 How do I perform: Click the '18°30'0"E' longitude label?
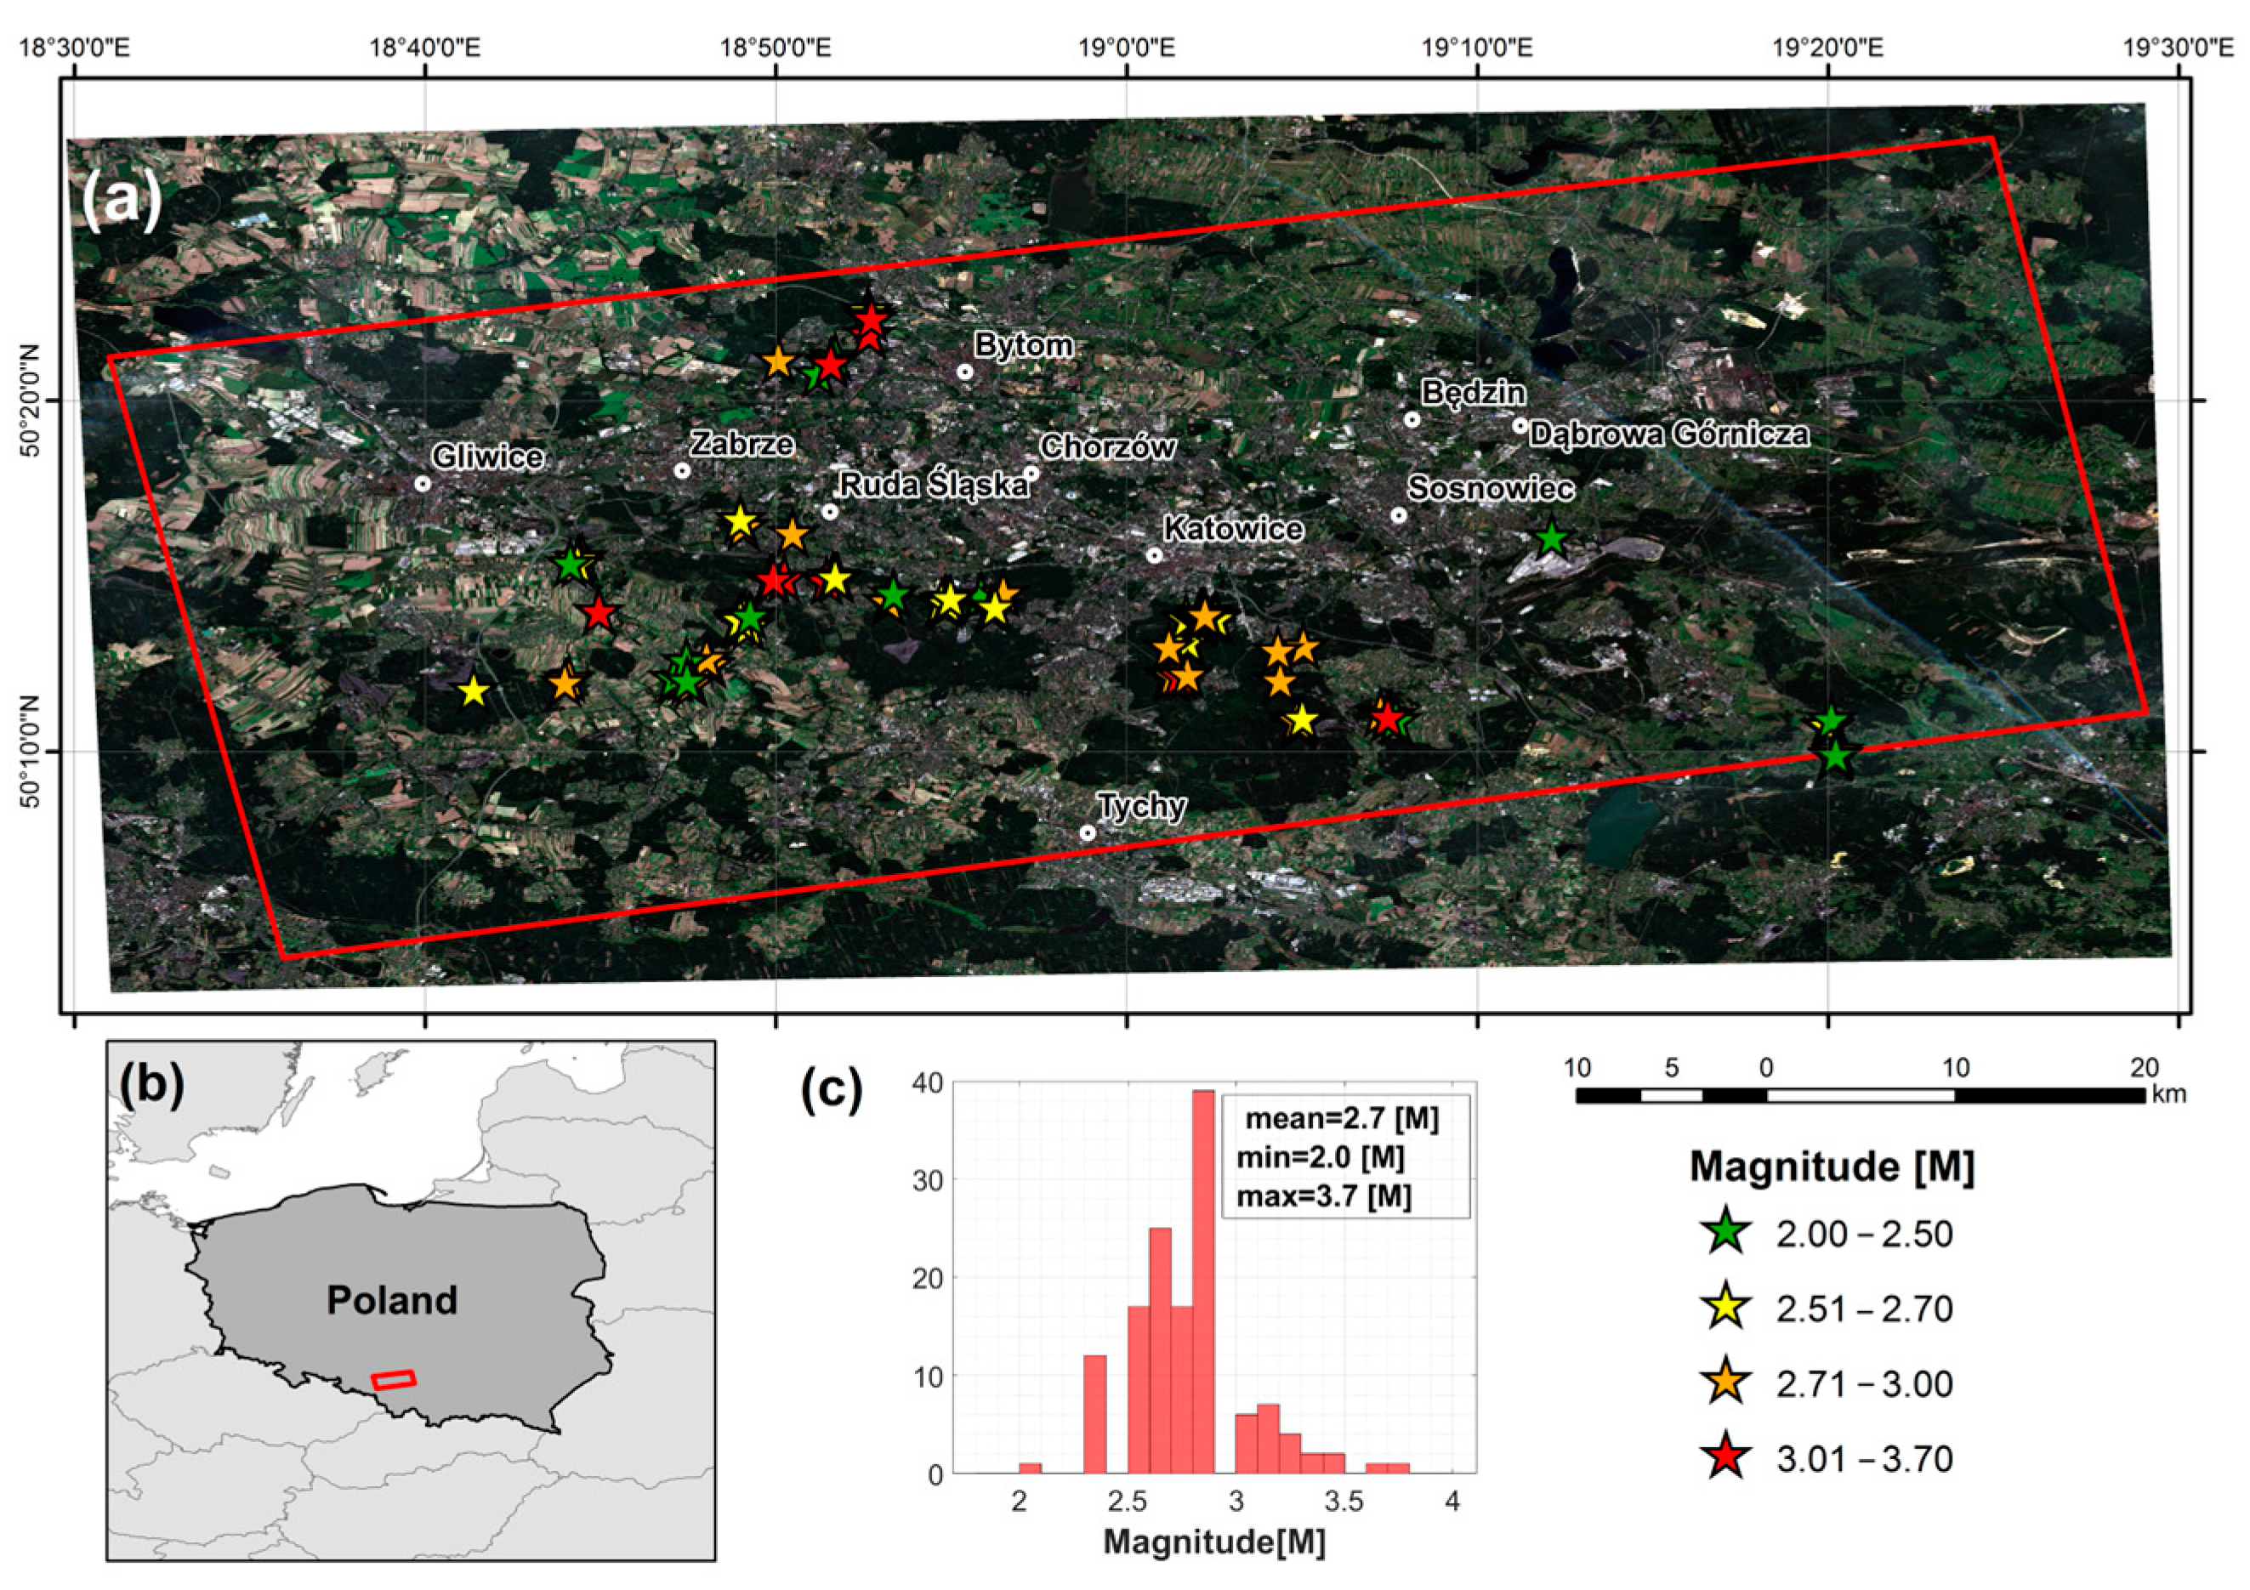pyautogui.click(x=75, y=47)
